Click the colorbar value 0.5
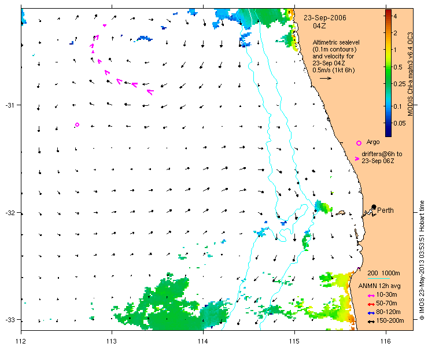Screen dimensions: 428x347 [x=398, y=67]
